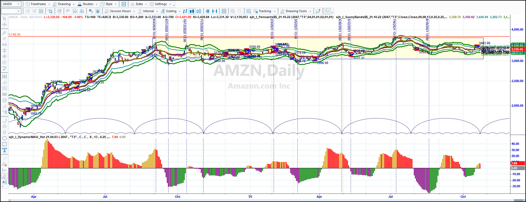Click the 4,000.00 price axis label

pos(517,29)
